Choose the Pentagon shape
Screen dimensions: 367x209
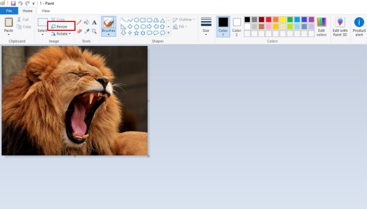(x=136, y=27)
